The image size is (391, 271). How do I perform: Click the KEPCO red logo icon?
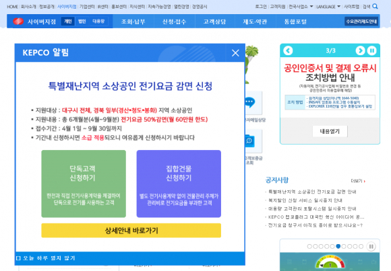click(x=18, y=22)
